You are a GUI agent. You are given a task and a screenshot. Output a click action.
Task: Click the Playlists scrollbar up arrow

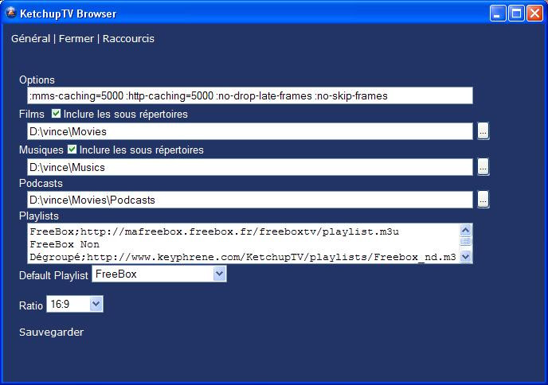(x=465, y=230)
